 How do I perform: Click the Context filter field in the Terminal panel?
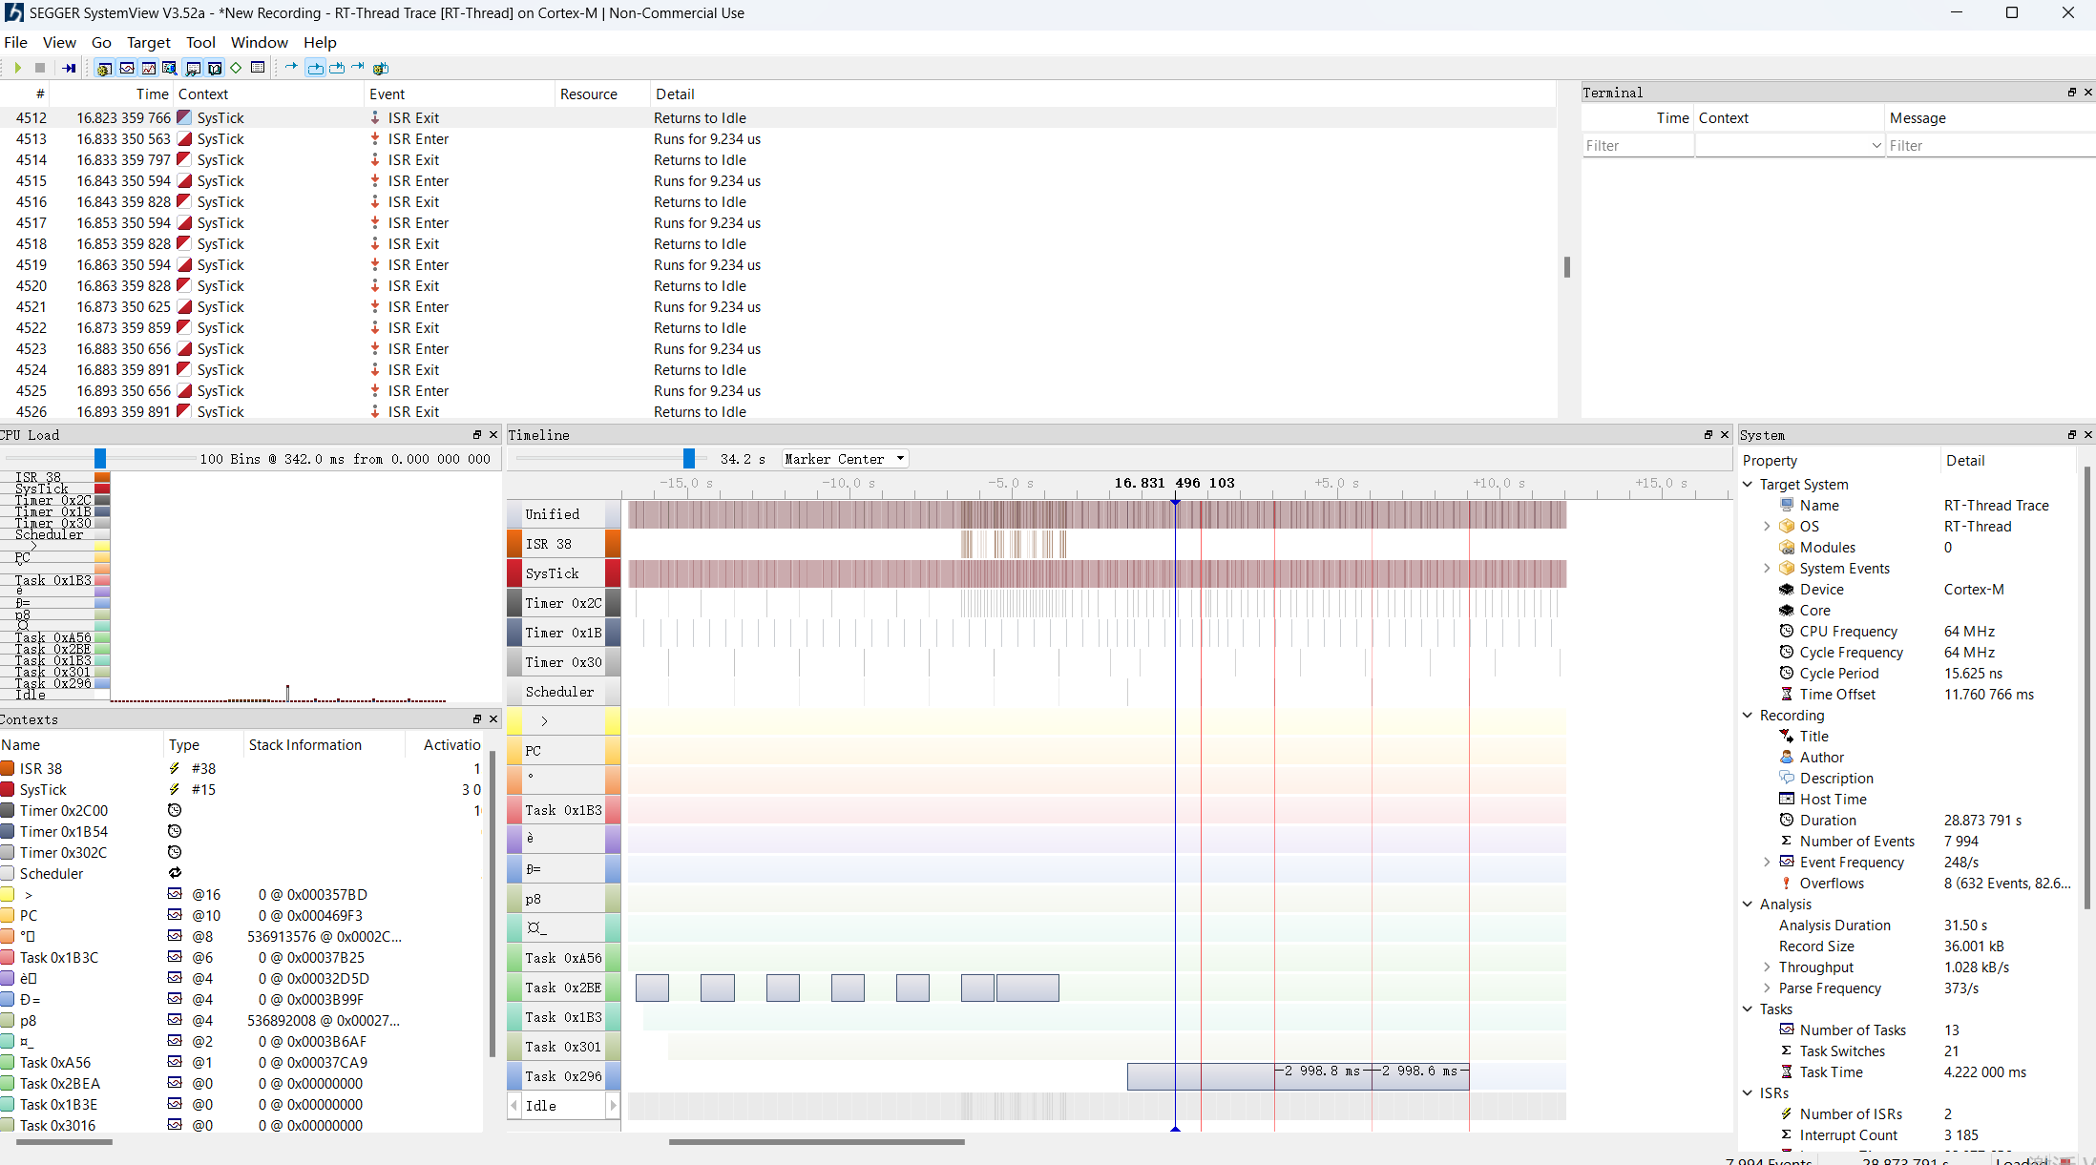pyautogui.click(x=1790, y=145)
